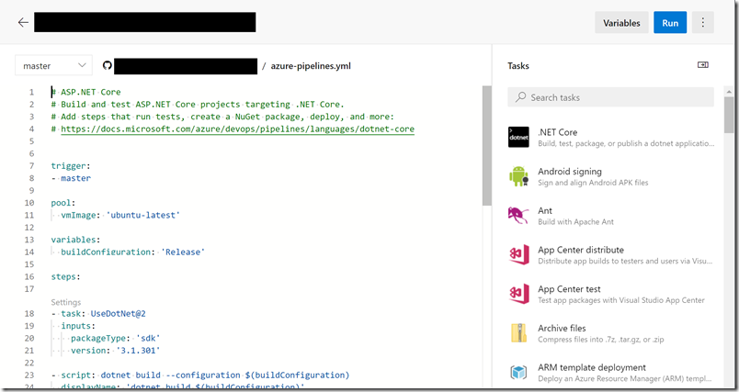This screenshot has height=392, width=739.
Task: Click the azure-pipelines.yml file name
Action: point(311,66)
